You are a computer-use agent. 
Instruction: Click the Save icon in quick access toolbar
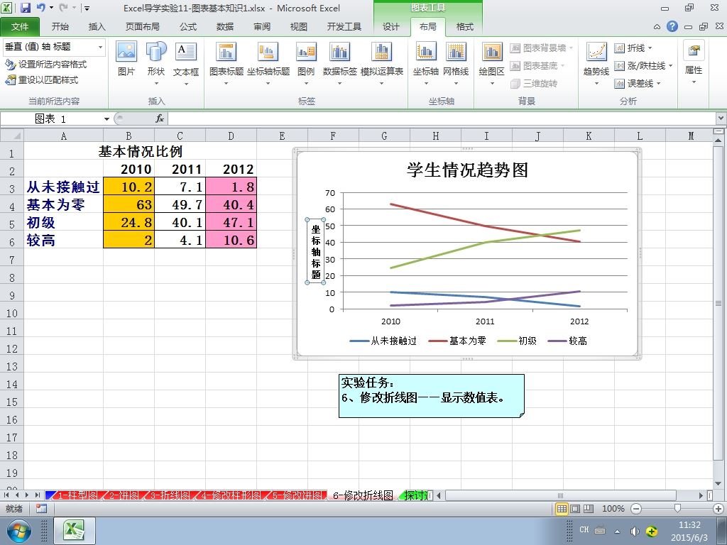click(x=25, y=8)
